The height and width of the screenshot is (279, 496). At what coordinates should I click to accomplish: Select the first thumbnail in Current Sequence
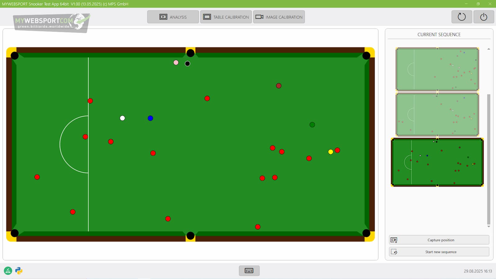(437, 69)
